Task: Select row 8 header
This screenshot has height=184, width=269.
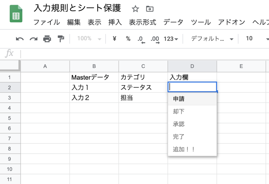Action: pyautogui.click(x=10, y=149)
